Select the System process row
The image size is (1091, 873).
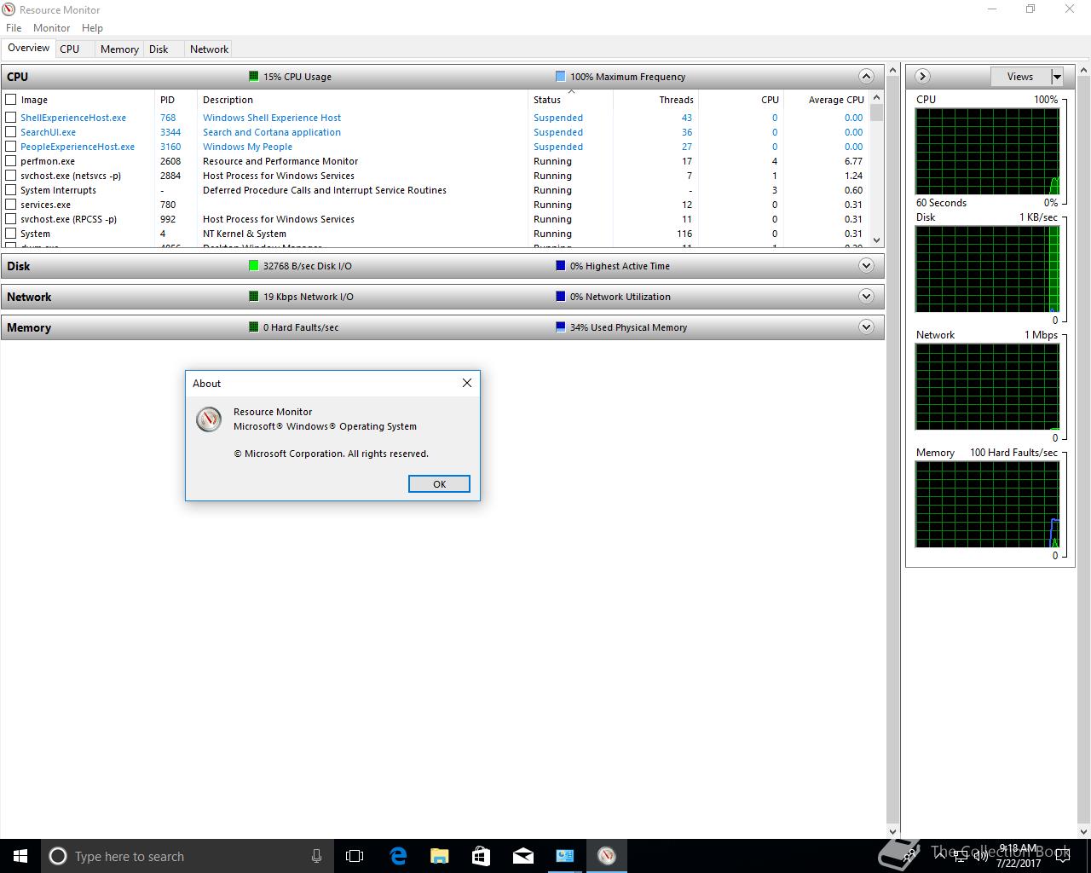tap(435, 234)
